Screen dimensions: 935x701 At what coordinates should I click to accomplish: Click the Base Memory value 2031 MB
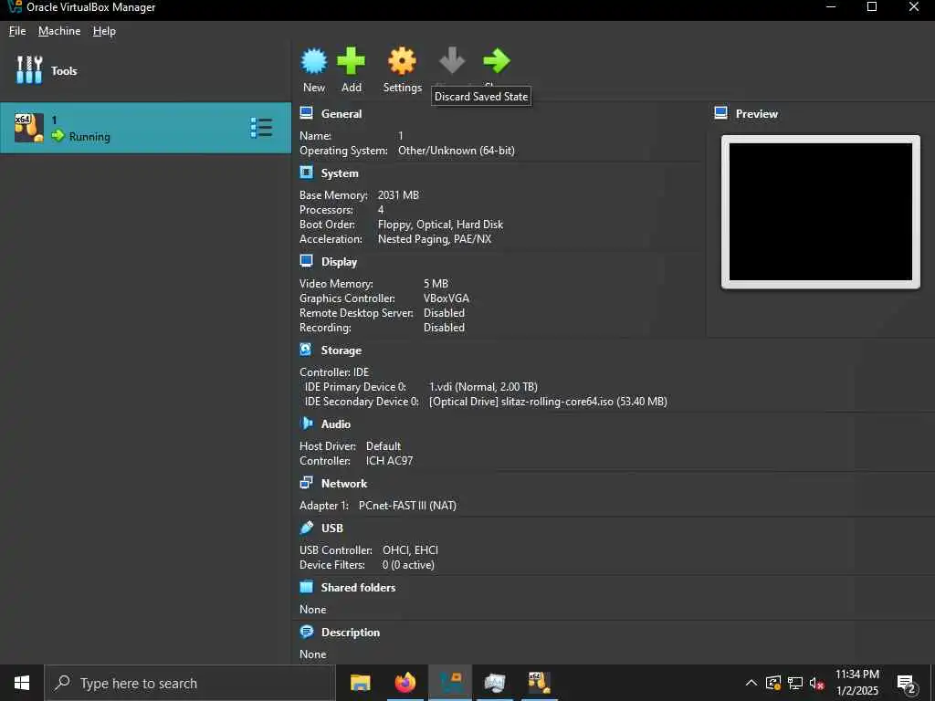point(398,195)
